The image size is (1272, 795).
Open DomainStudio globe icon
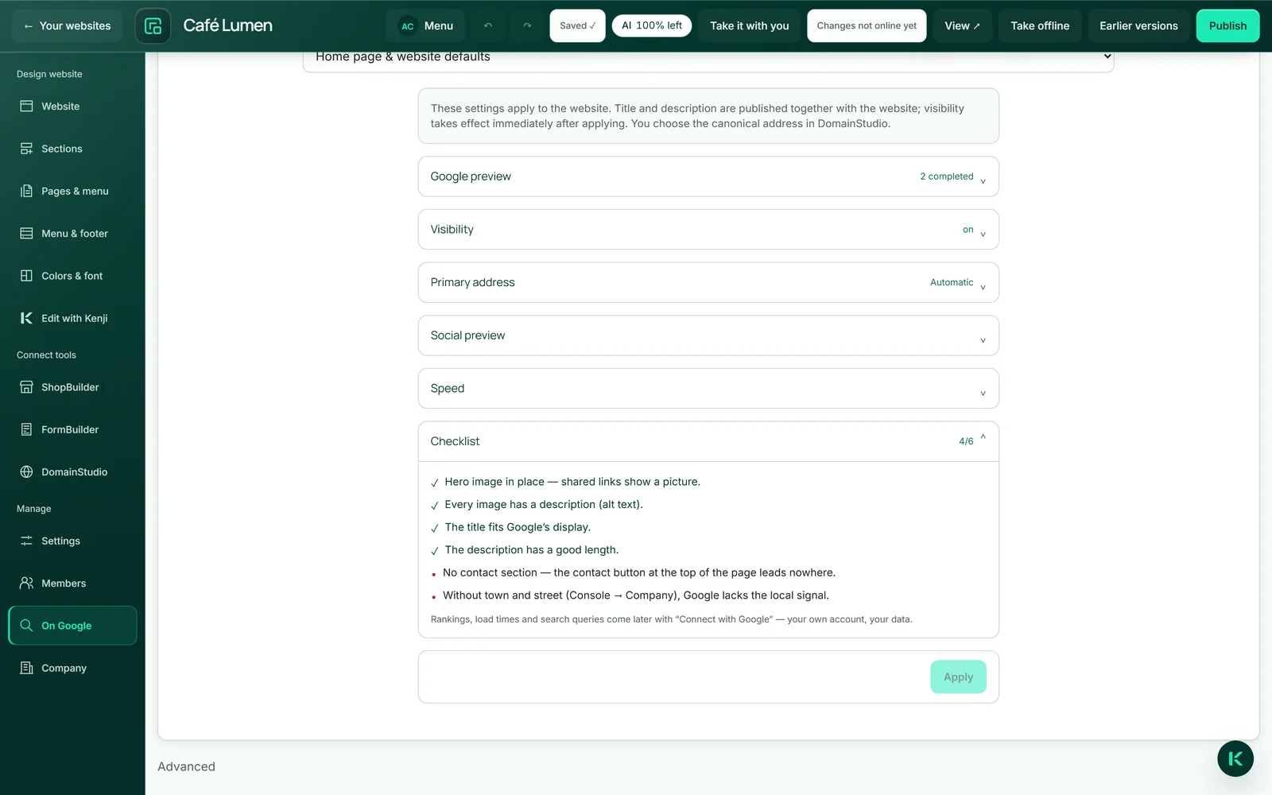pyautogui.click(x=26, y=472)
